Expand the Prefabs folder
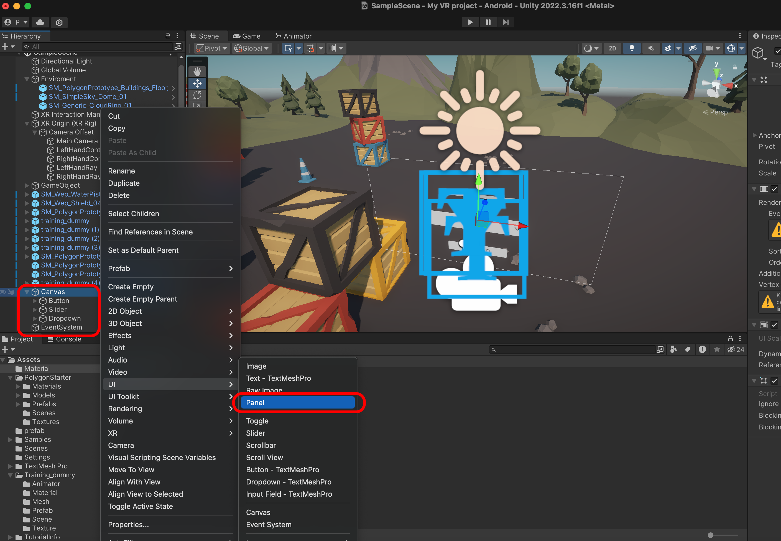The width and height of the screenshot is (781, 541). point(19,404)
